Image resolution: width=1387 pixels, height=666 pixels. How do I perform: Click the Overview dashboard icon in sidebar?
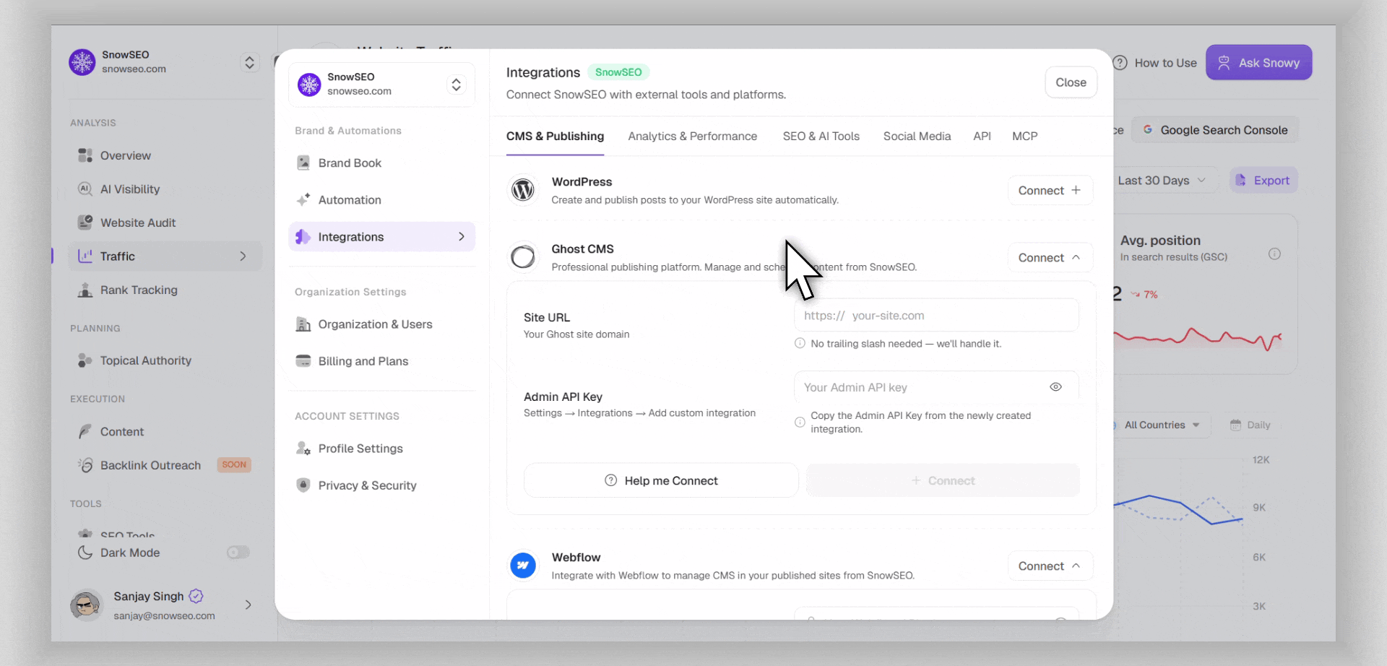click(x=85, y=155)
